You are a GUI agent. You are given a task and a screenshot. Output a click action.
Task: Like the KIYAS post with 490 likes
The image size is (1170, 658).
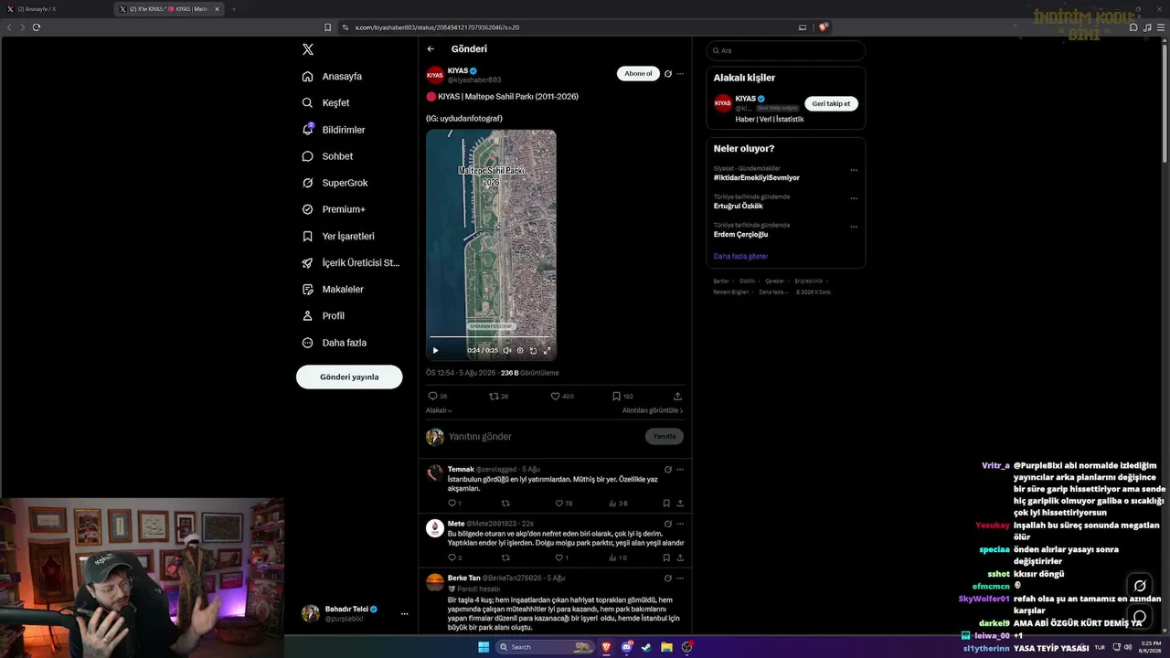555,397
